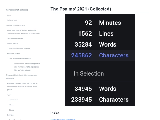Go to the Albums sidebar entry
Image resolution: width=160 pixels, height=120 pixels.
point(12,105)
